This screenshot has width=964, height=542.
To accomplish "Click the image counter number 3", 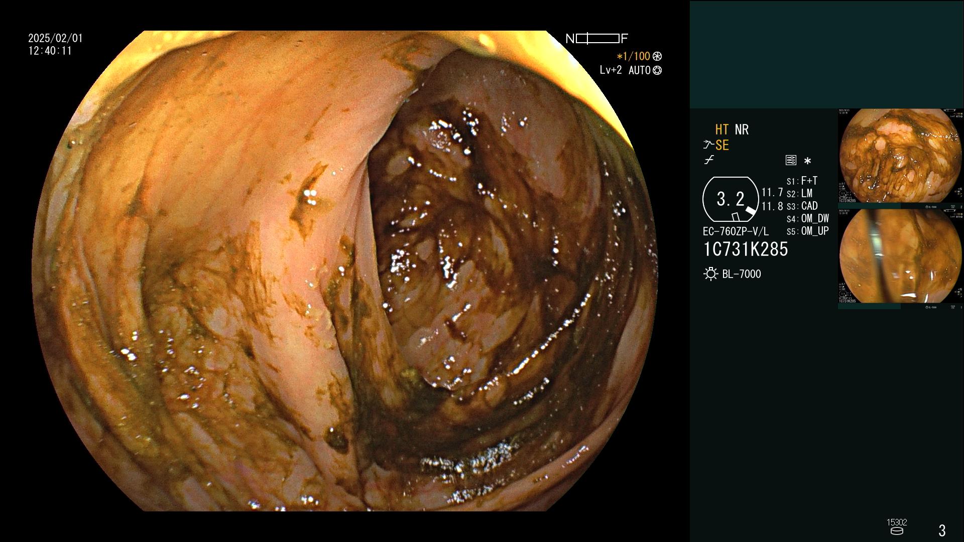I will pos(942,530).
